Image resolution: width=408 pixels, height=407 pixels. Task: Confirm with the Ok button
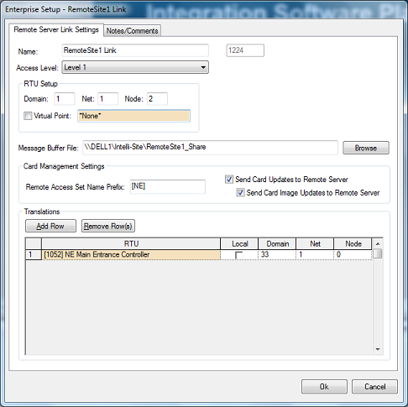(x=324, y=387)
